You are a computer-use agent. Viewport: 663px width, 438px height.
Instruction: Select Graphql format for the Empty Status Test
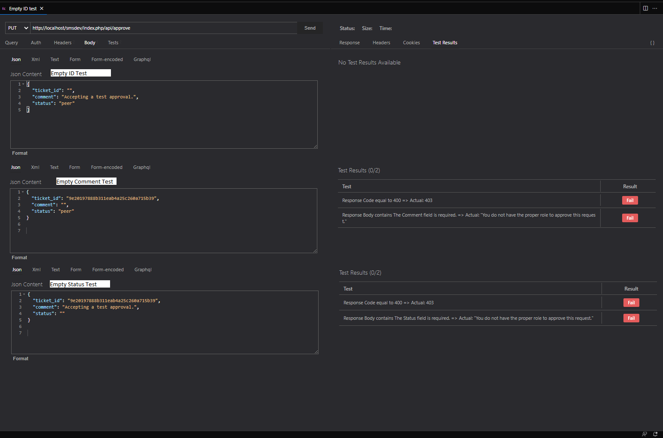pyautogui.click(x=143, y=270)
